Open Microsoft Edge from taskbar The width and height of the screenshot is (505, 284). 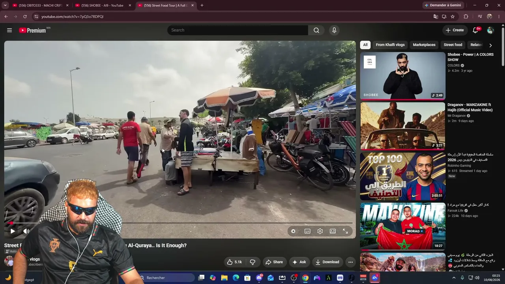(x=236, y=278)
